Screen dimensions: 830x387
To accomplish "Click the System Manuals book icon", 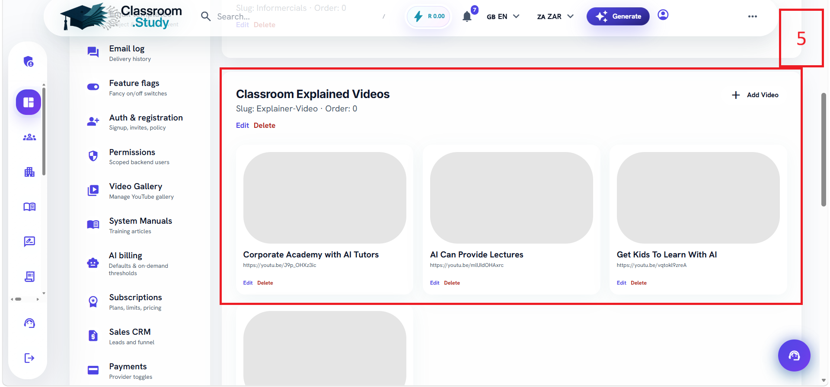I will 93,225.
